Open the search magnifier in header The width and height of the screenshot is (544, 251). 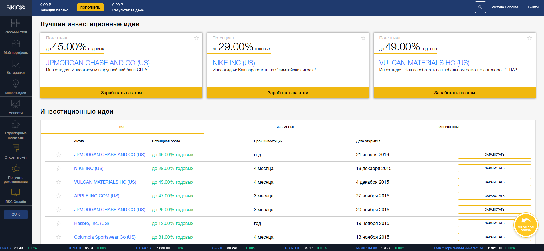(480, 7)
